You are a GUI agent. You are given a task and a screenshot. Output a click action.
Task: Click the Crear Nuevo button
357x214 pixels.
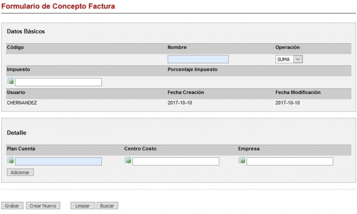click(43, 206)
